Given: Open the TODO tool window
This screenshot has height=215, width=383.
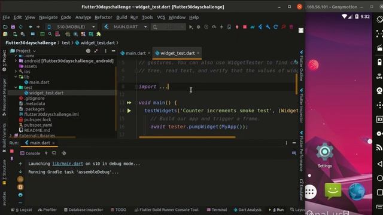Looking at the screenshot, I should click(118, 210).
